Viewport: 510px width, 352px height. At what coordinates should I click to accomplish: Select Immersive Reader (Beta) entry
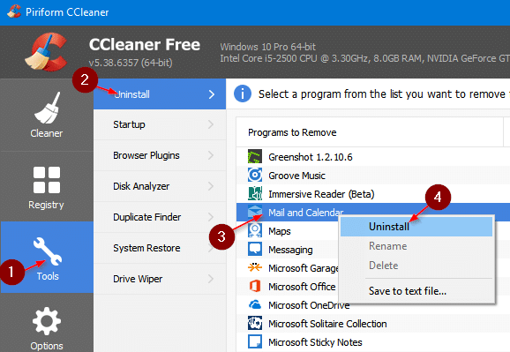click(x=373, y=194)
